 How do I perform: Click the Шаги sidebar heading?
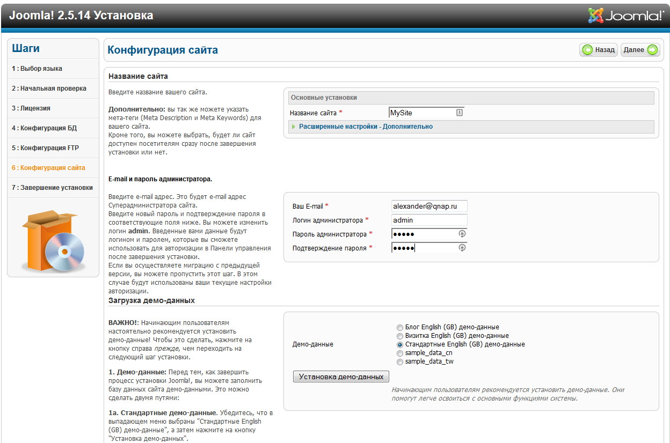26,48
